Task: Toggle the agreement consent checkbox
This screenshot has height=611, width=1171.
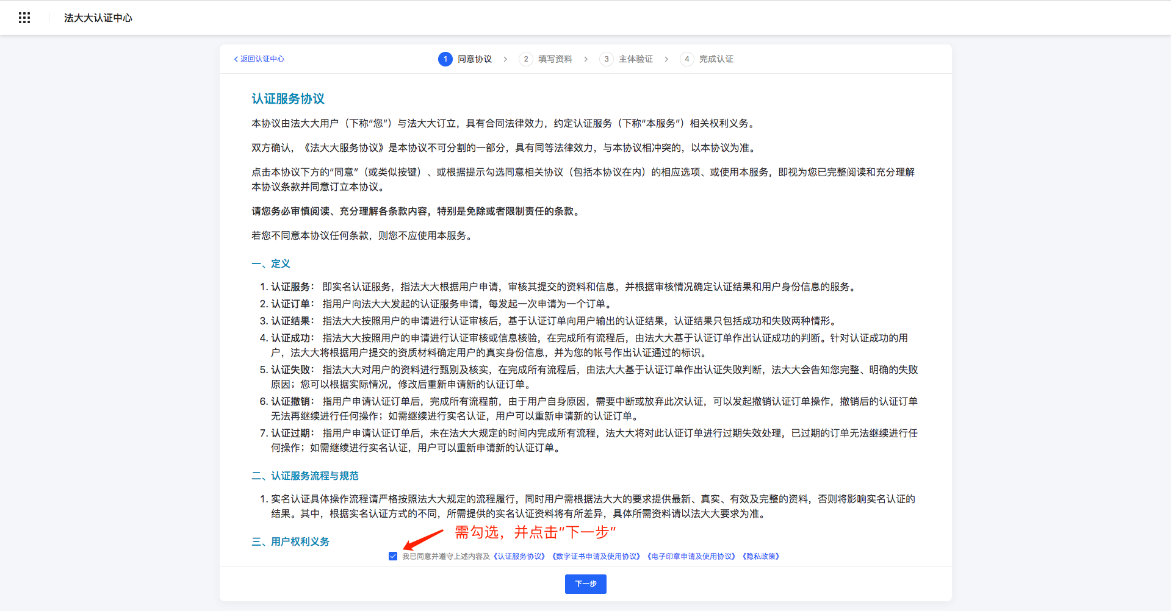Action: pyautogui.click(x=393, y=556)
